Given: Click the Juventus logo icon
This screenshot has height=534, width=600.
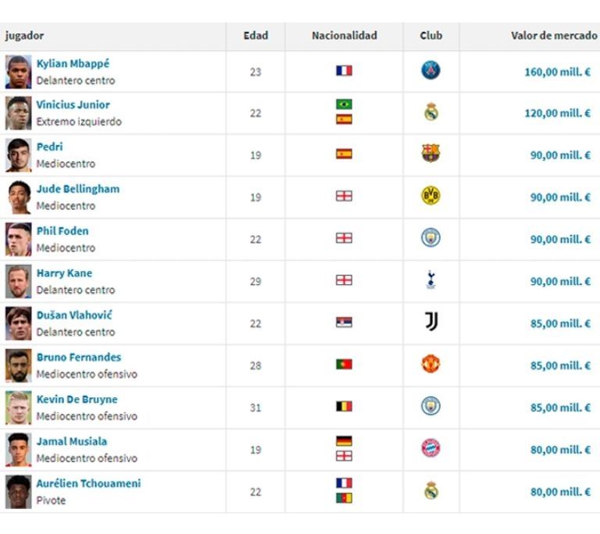Looking at the screenshot, I should coord(430,322).
